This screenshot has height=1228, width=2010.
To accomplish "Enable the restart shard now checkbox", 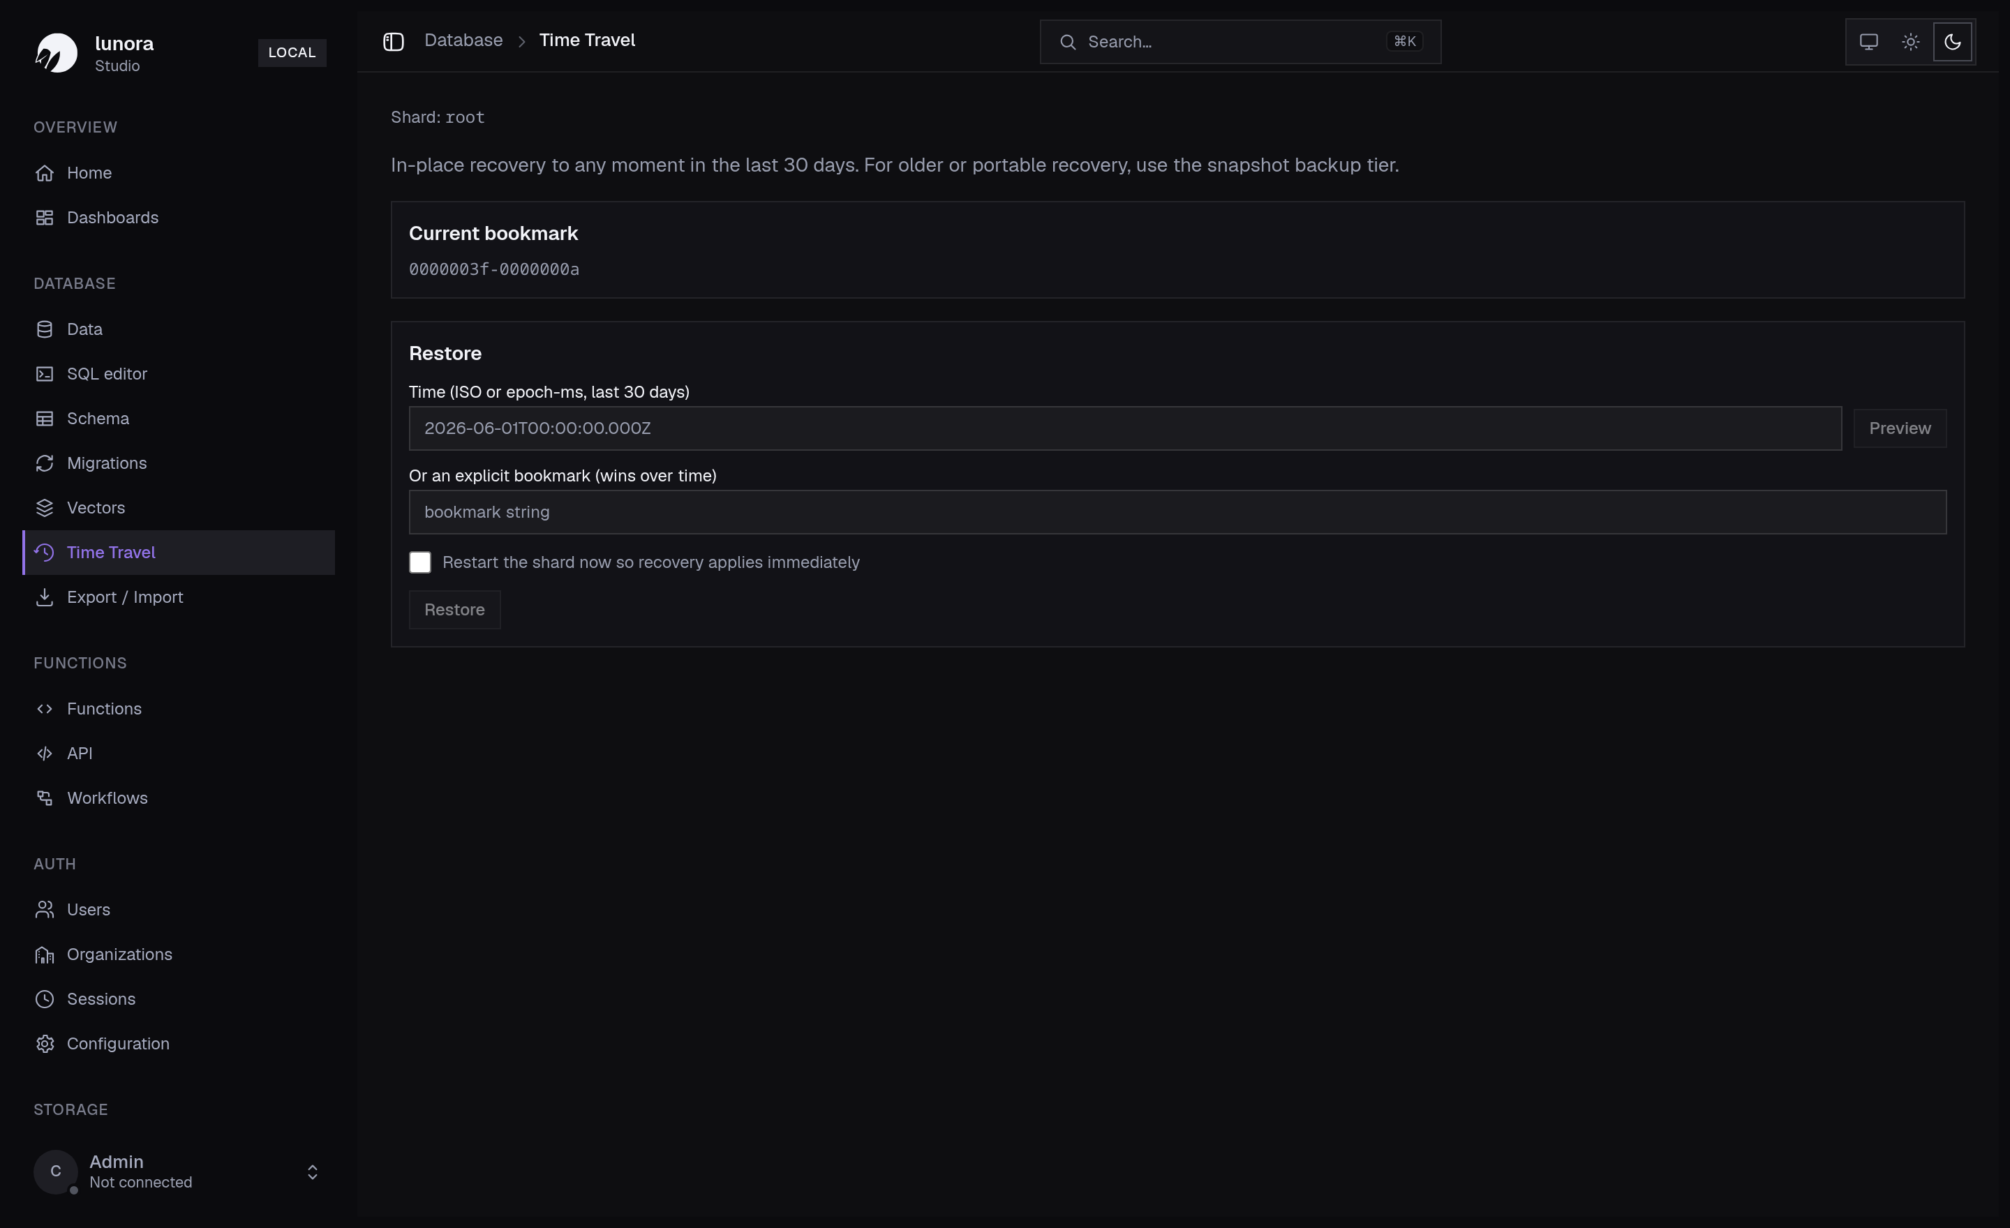I will click(x=420, y=562).
